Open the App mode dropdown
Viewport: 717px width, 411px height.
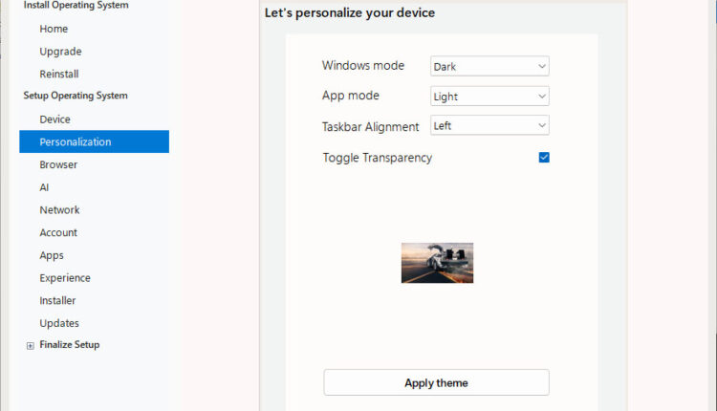(489, 97)
